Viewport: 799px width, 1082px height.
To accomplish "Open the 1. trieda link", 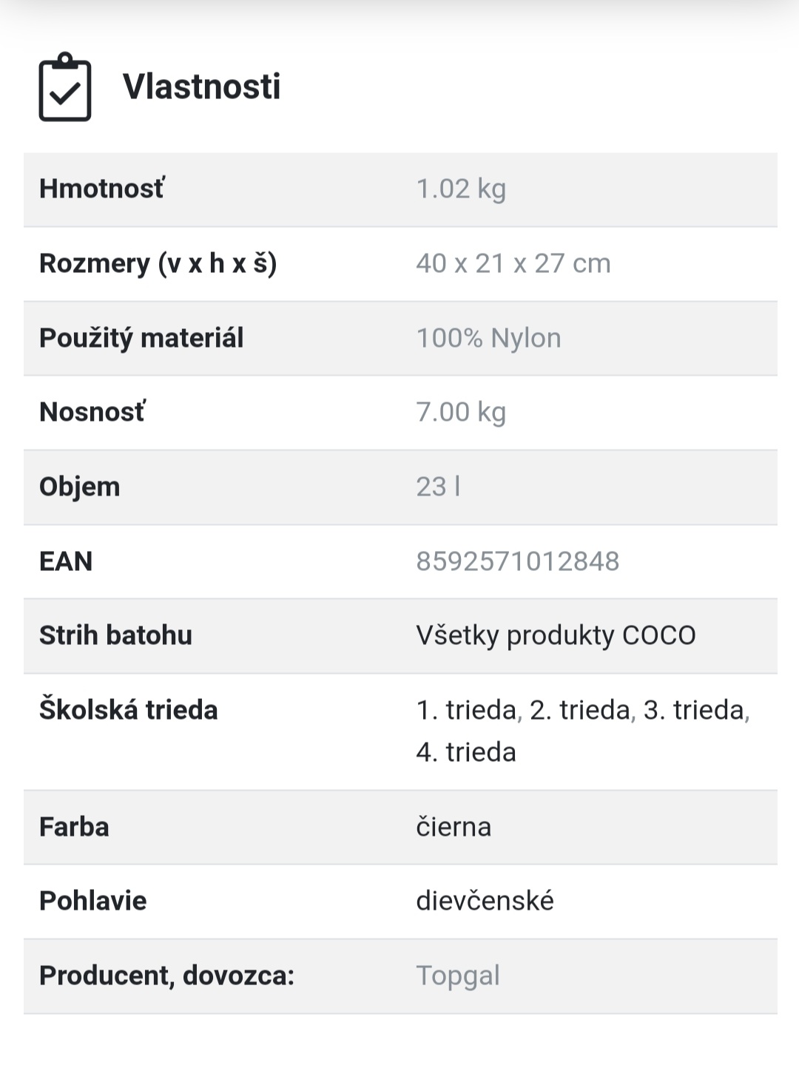I will click(x=466, y=710).
